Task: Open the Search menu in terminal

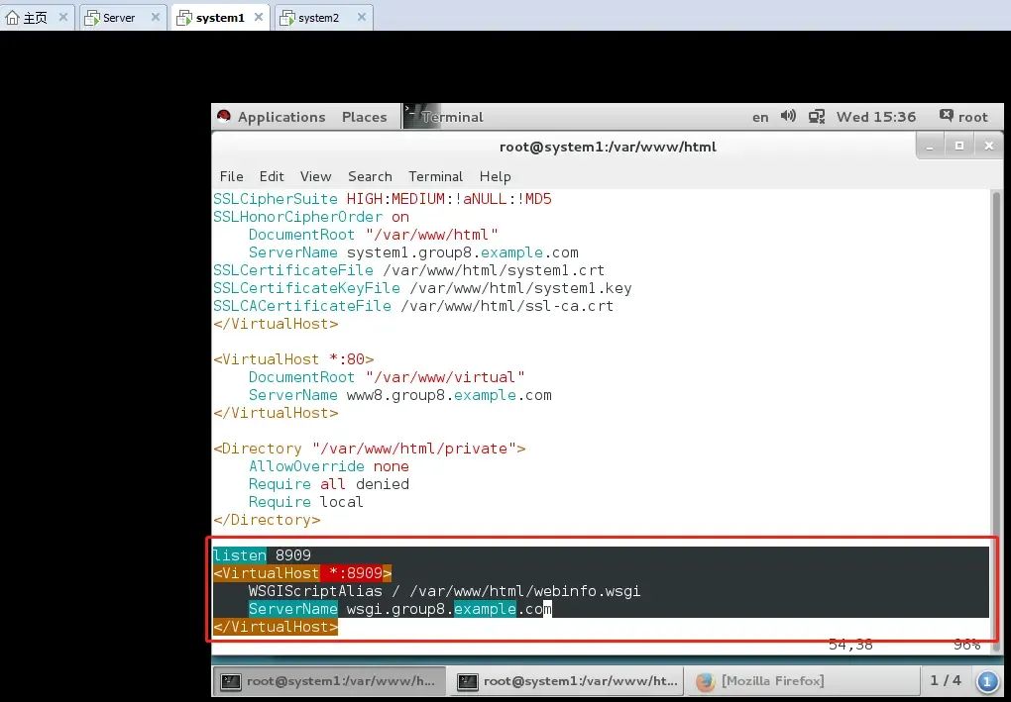Action: coord(370,176)
